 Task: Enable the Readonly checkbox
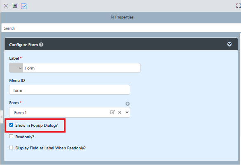point(11,136)
